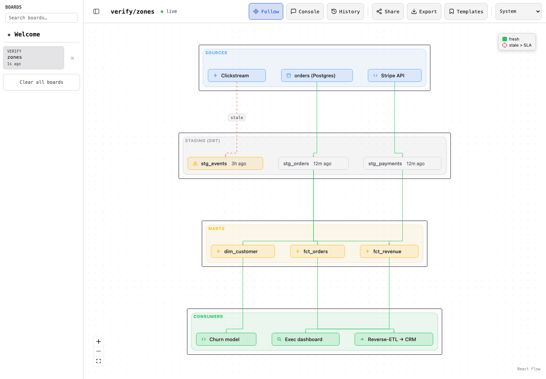Select the fct_orders mart node

pos(317,251)
